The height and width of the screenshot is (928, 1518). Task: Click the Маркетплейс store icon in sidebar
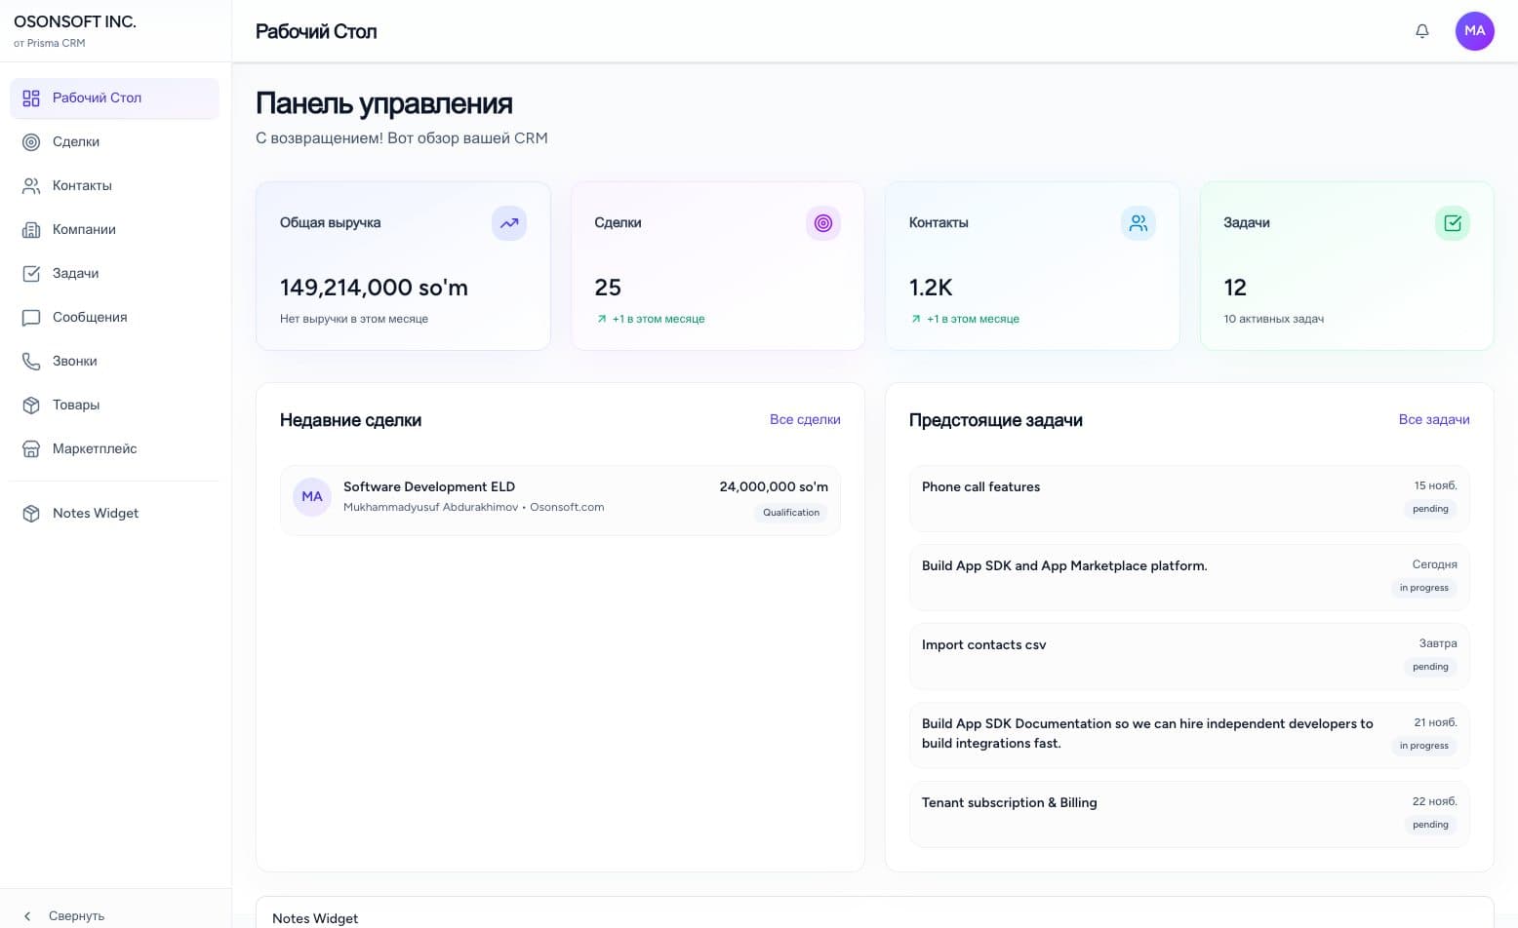[x=31, y=448]
